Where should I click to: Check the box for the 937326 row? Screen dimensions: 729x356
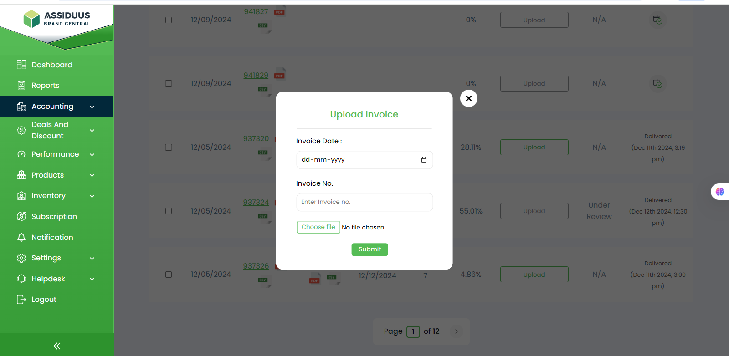(x=169, y=275)
